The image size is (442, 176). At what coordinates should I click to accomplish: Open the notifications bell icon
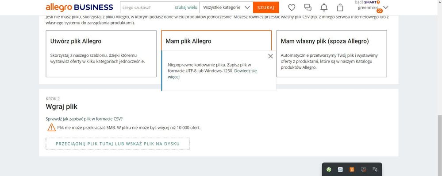324,8
